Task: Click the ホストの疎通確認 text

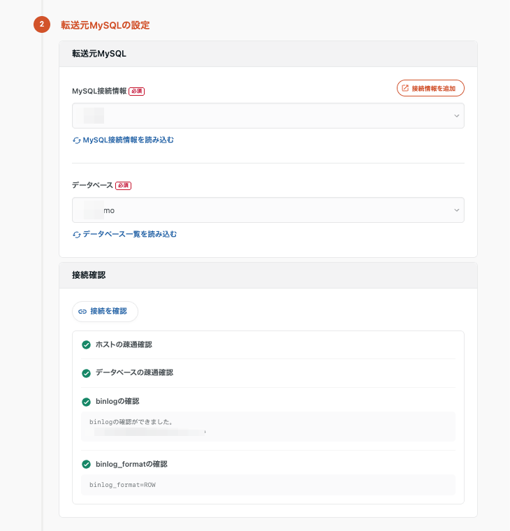Action: [x=124, y=344]
